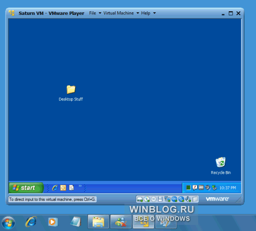Click the gray dial tray icon beside the VMware Tools icon
Screen dimensions: 256x231
(207, 187)
